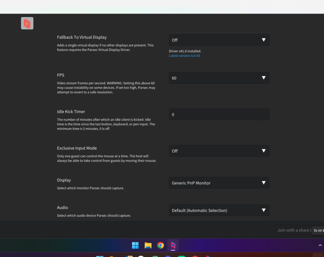Click the arrow on the FPS dropdown
324x257 pixels.
pos(264,78)
